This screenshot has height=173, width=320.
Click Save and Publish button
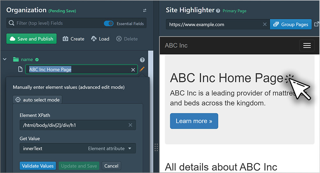click(x=31, y=39)
